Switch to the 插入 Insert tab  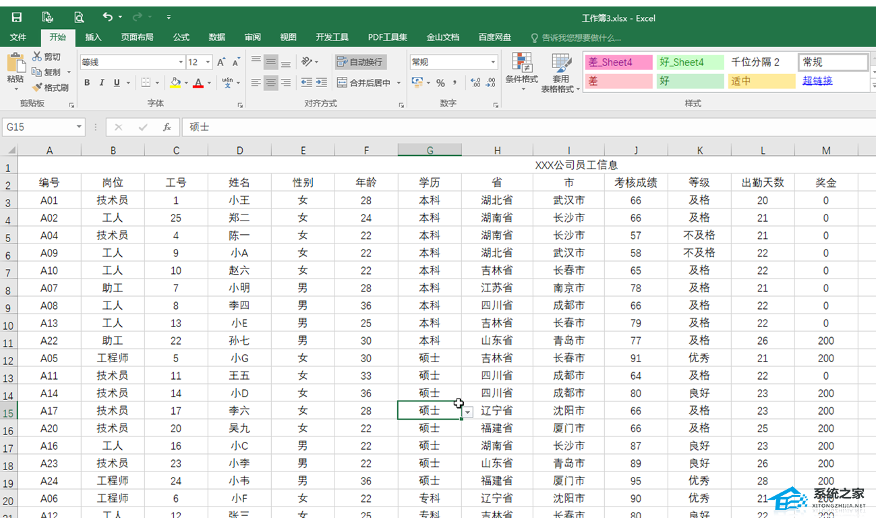point(93,37)
